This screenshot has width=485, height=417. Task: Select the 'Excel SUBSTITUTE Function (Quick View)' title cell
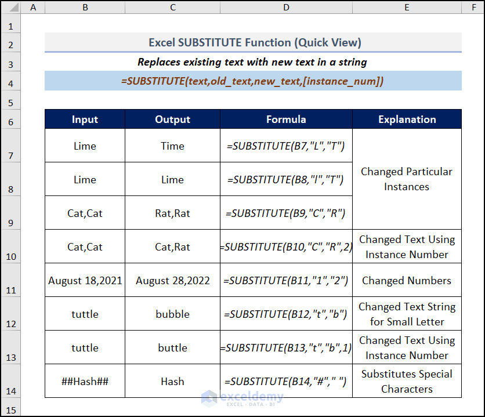click(254, 43)
